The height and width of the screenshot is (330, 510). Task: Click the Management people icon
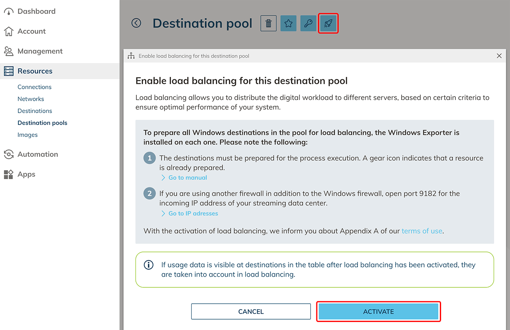(x=8, y=51)
